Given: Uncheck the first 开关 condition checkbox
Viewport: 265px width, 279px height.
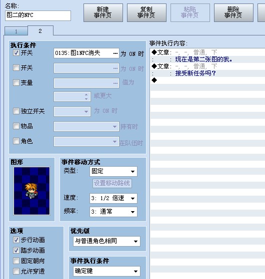Looking at the screenshot, I should click(x=16, y=53).
